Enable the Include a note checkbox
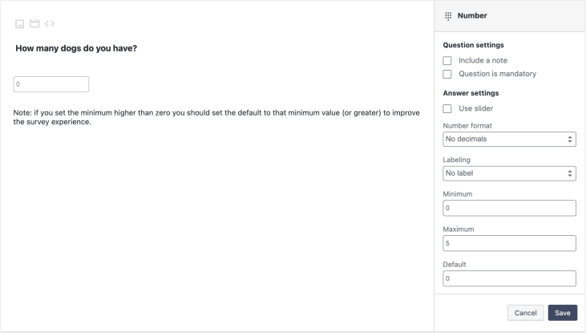The width and height of the screenshot is (586, 333). [x=447, y=61]
